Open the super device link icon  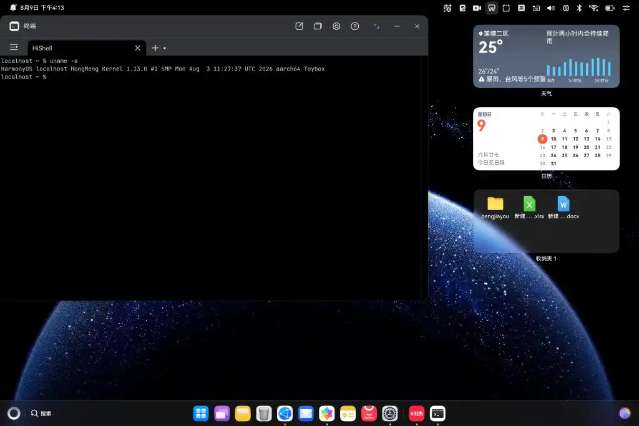(566, 8)
